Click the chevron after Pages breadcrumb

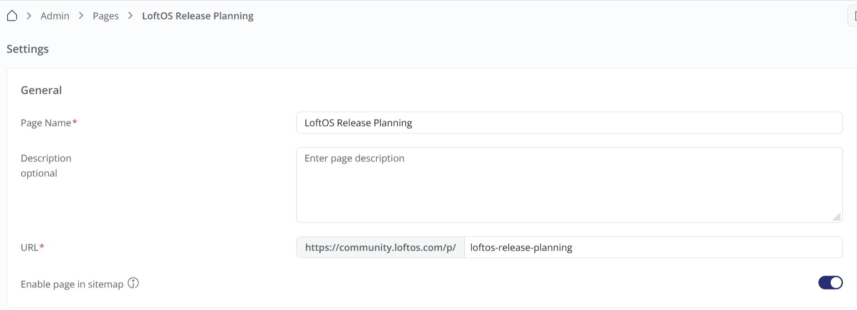(130, 16)
